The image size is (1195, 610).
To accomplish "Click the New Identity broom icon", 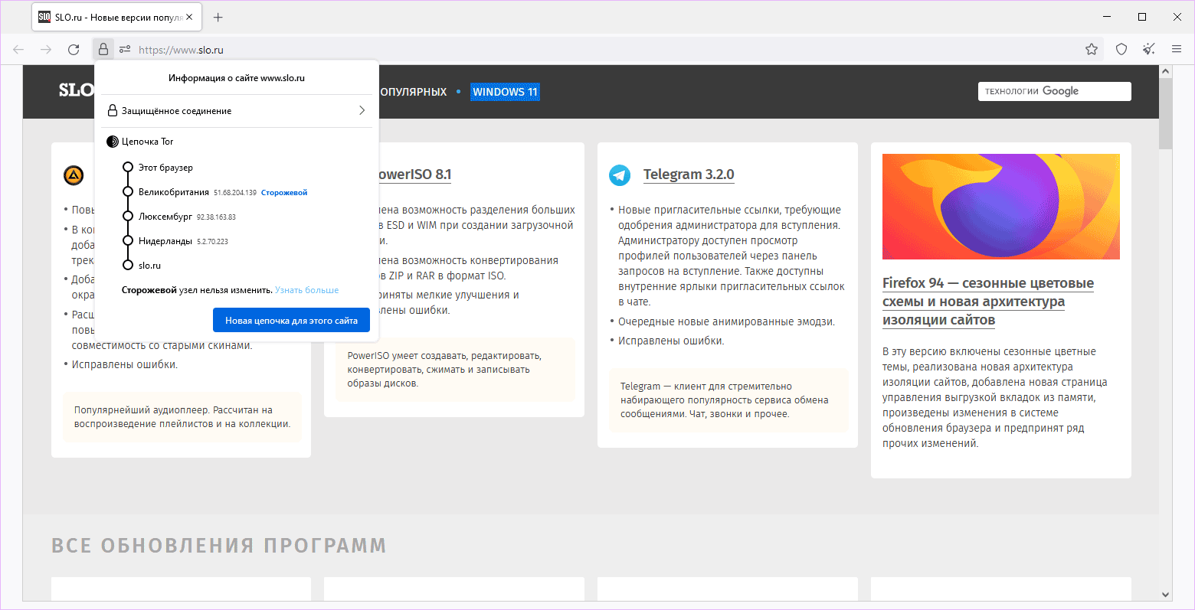I will (1149, 50).
